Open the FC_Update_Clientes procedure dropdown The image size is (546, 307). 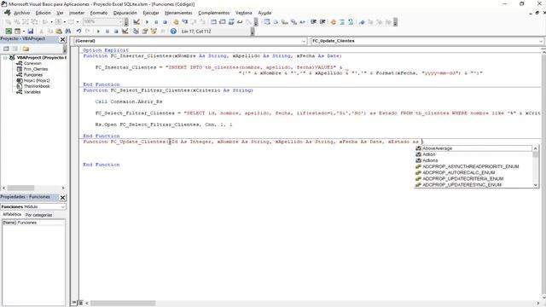click(x=541, y=41)
